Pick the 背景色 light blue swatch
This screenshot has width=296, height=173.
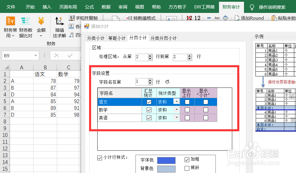click(166, 169)
